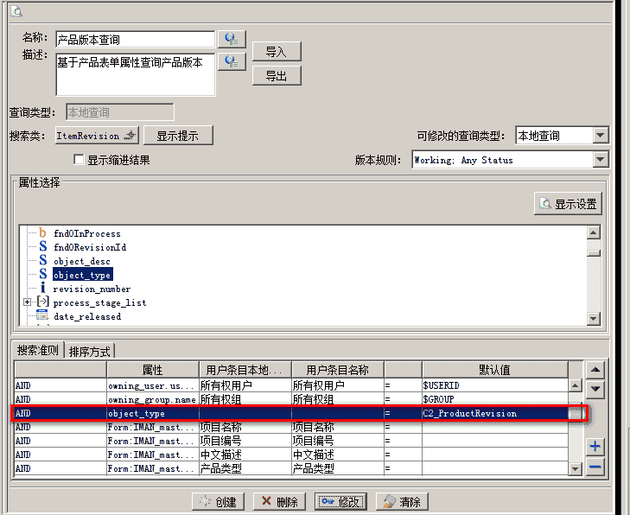
Task: Click the 删除 button
Action: coord(280,501)
